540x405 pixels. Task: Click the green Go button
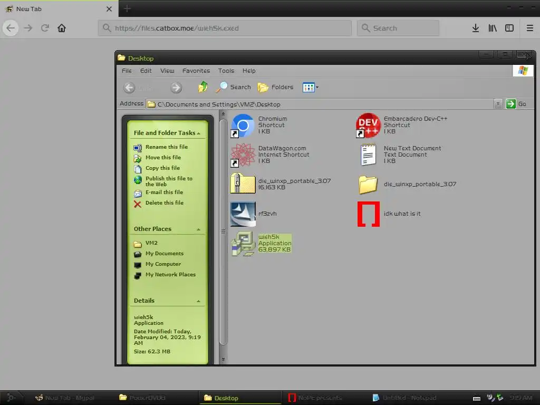516,104
